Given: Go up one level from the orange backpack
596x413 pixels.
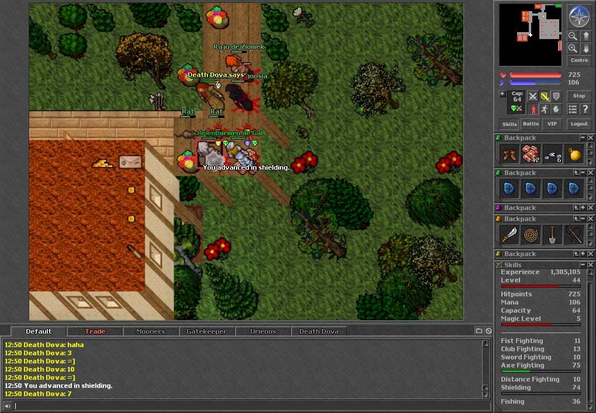Looking at the screenshot, I should pyautogui.click(x=576, y=219).
